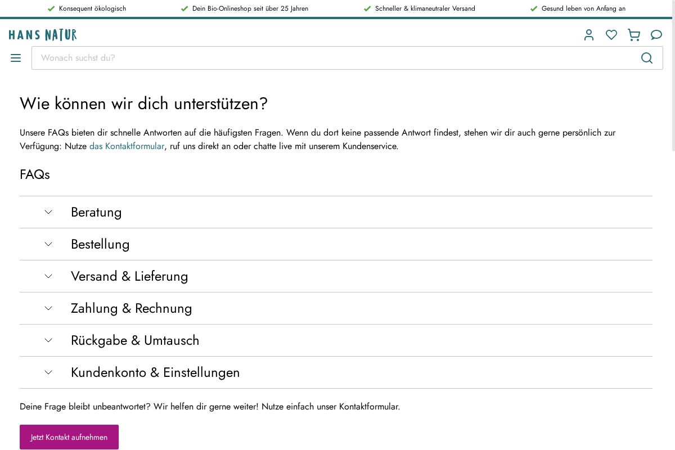Open the Versand & Lieferung heading
Screen dimensions: 675x450
point(129,276)
